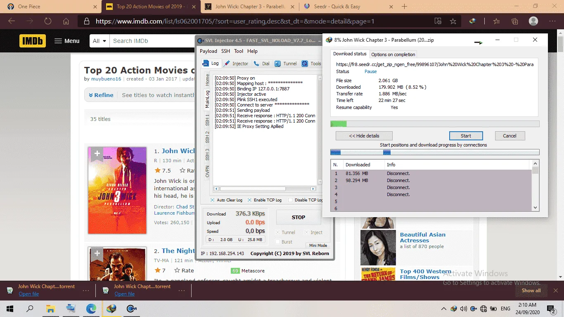
Task: Open Options on completion tab
Action: tap(393, 54)
